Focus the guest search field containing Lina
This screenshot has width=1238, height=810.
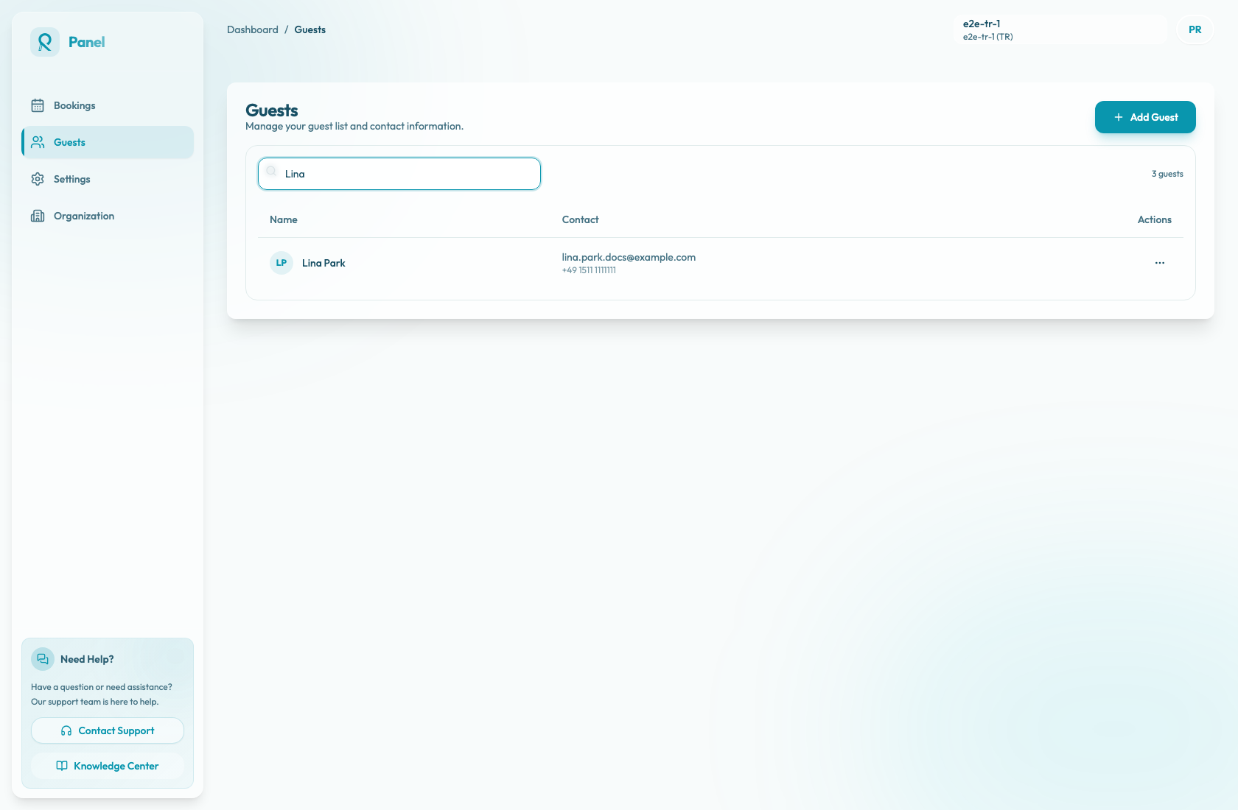(x=399, y=174)
